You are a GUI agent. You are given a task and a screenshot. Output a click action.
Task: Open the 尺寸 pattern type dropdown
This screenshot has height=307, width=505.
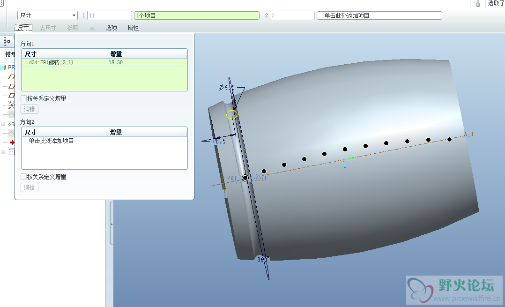coord(47,15)
